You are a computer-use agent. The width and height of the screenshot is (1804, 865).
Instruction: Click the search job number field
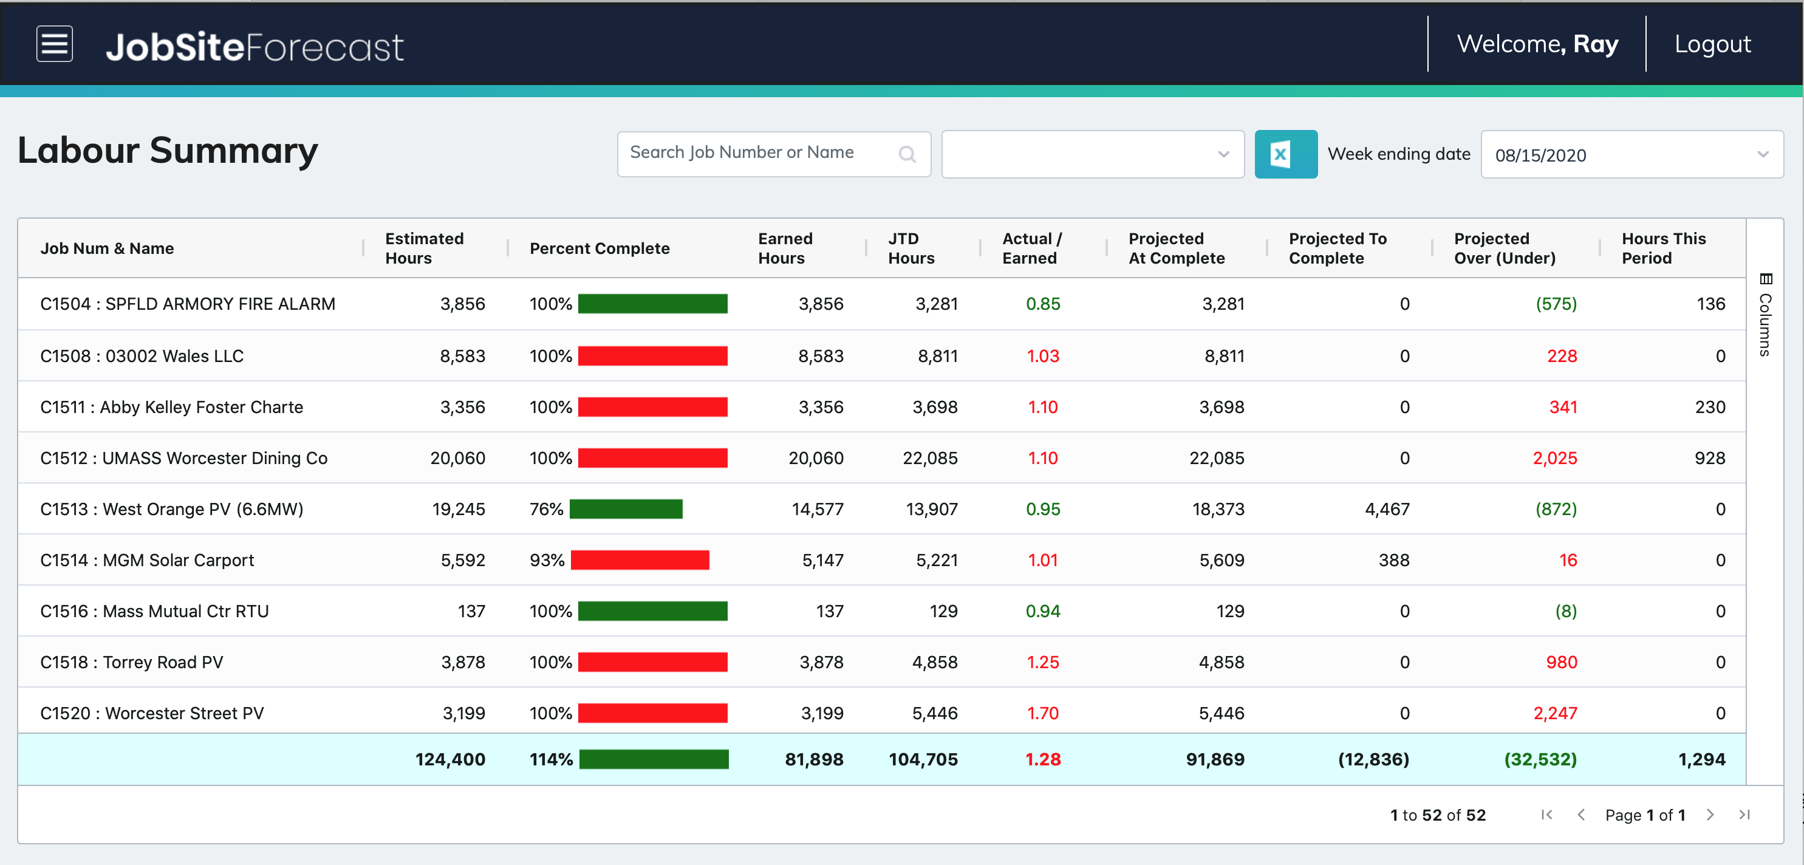coord(774,154)
